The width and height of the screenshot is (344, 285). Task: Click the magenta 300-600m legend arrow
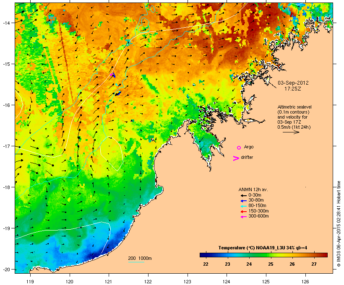click(x=244, y=217)
